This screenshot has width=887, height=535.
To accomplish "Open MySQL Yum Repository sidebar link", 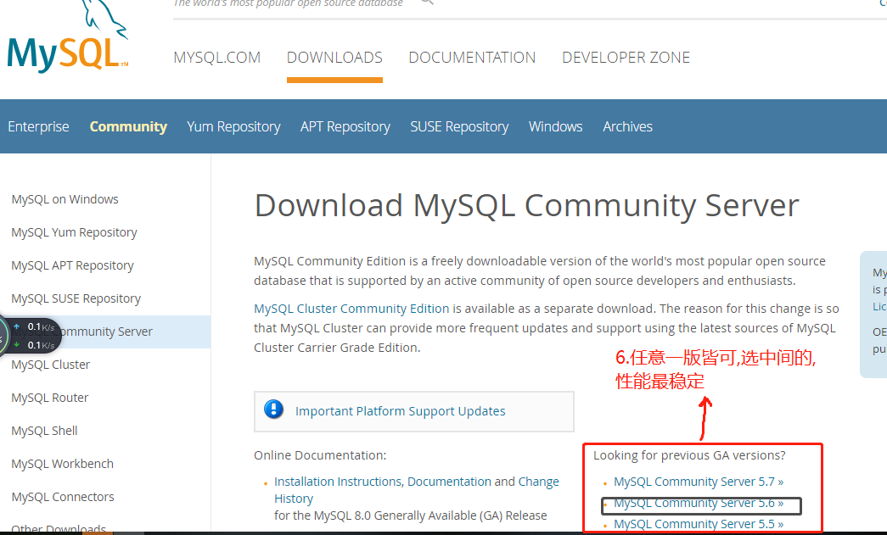I will [74, 233].
